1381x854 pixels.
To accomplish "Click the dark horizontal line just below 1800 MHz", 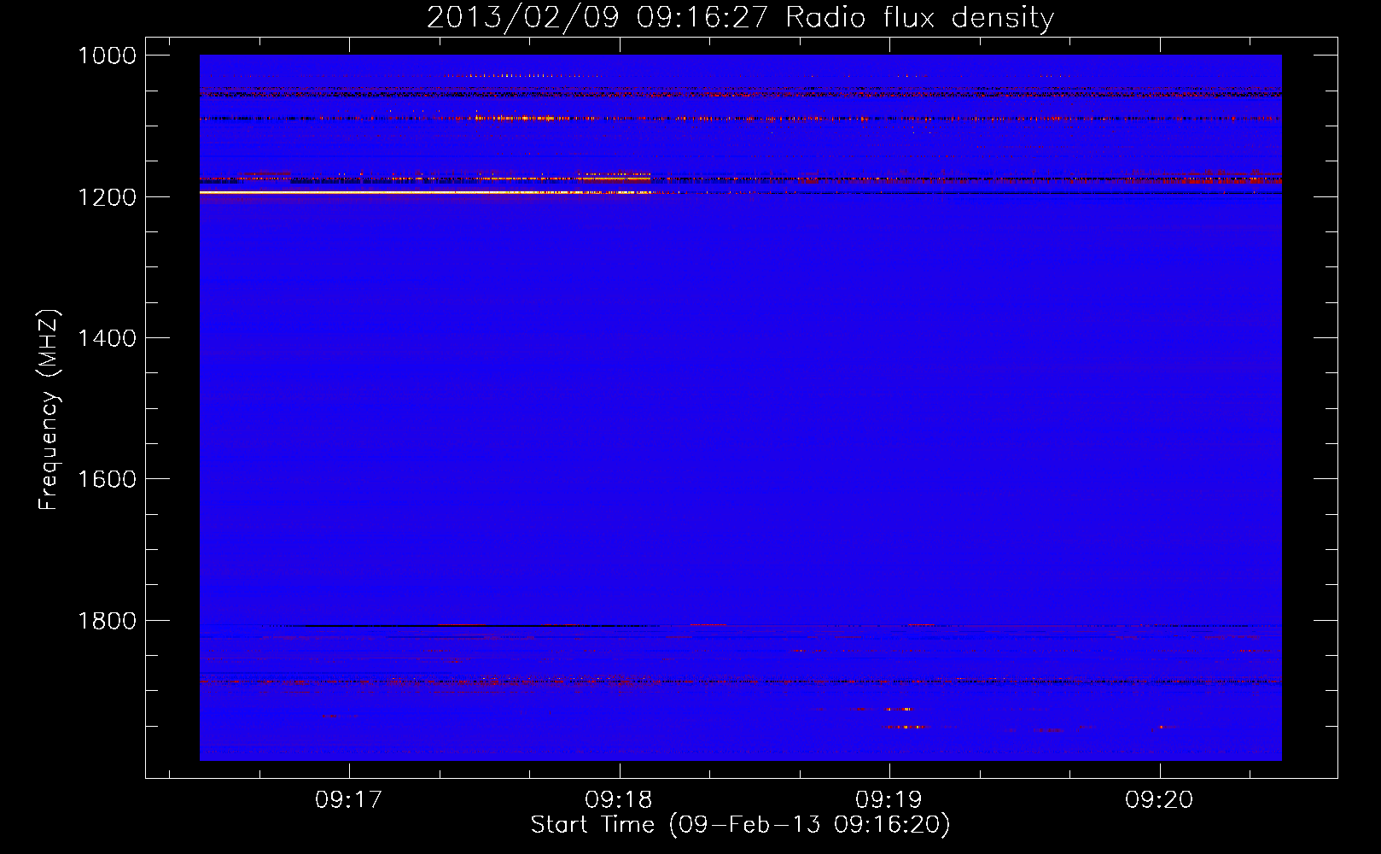I will [465, 626].
